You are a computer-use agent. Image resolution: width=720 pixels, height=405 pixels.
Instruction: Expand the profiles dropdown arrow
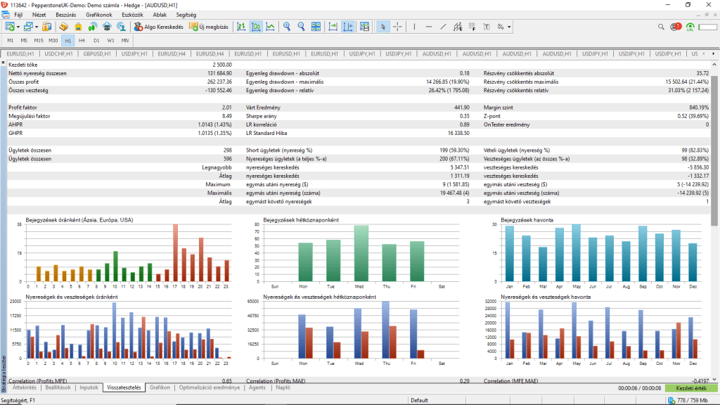(37, 27)
